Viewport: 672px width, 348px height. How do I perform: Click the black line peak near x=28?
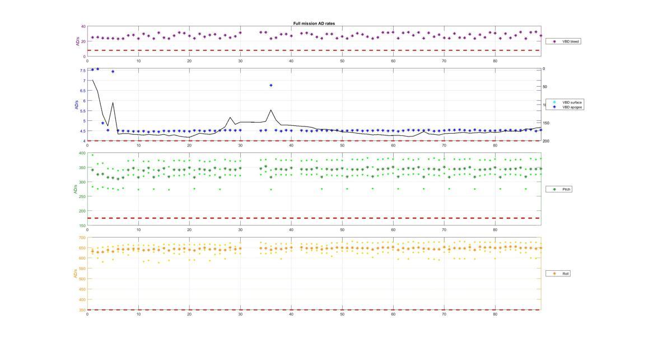pos(230,117)
